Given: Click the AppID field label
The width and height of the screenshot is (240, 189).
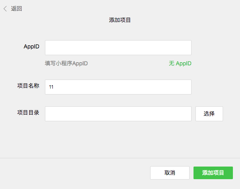Looking at the screenshot, I should [x=32, y=46].
